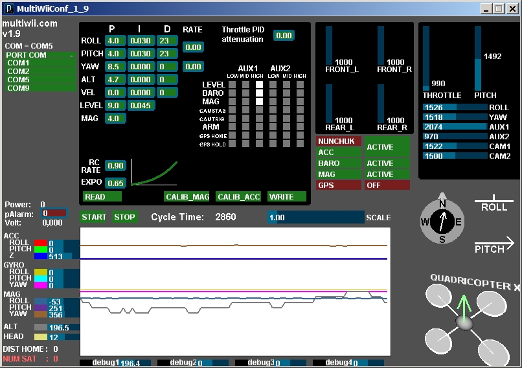Click the READ button
Image resolution: width=522 pixels, height=368 pixels.
tap(102, 197)
